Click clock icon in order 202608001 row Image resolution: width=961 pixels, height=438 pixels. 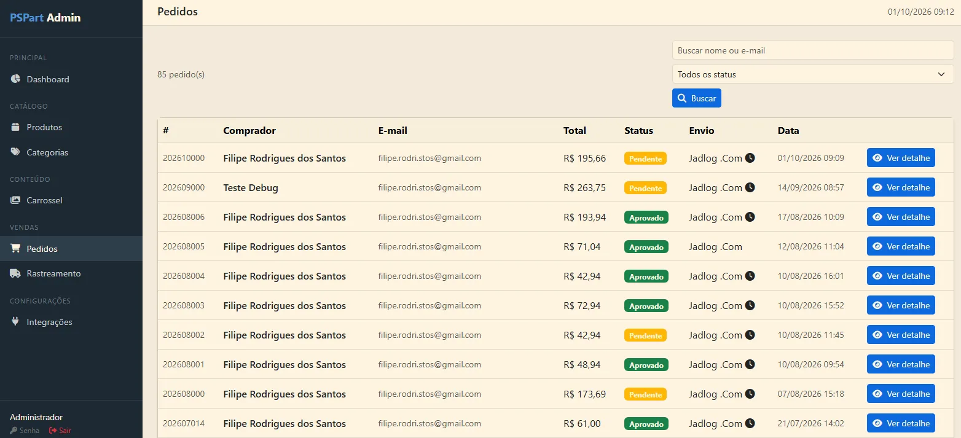[x=750, y=364]
